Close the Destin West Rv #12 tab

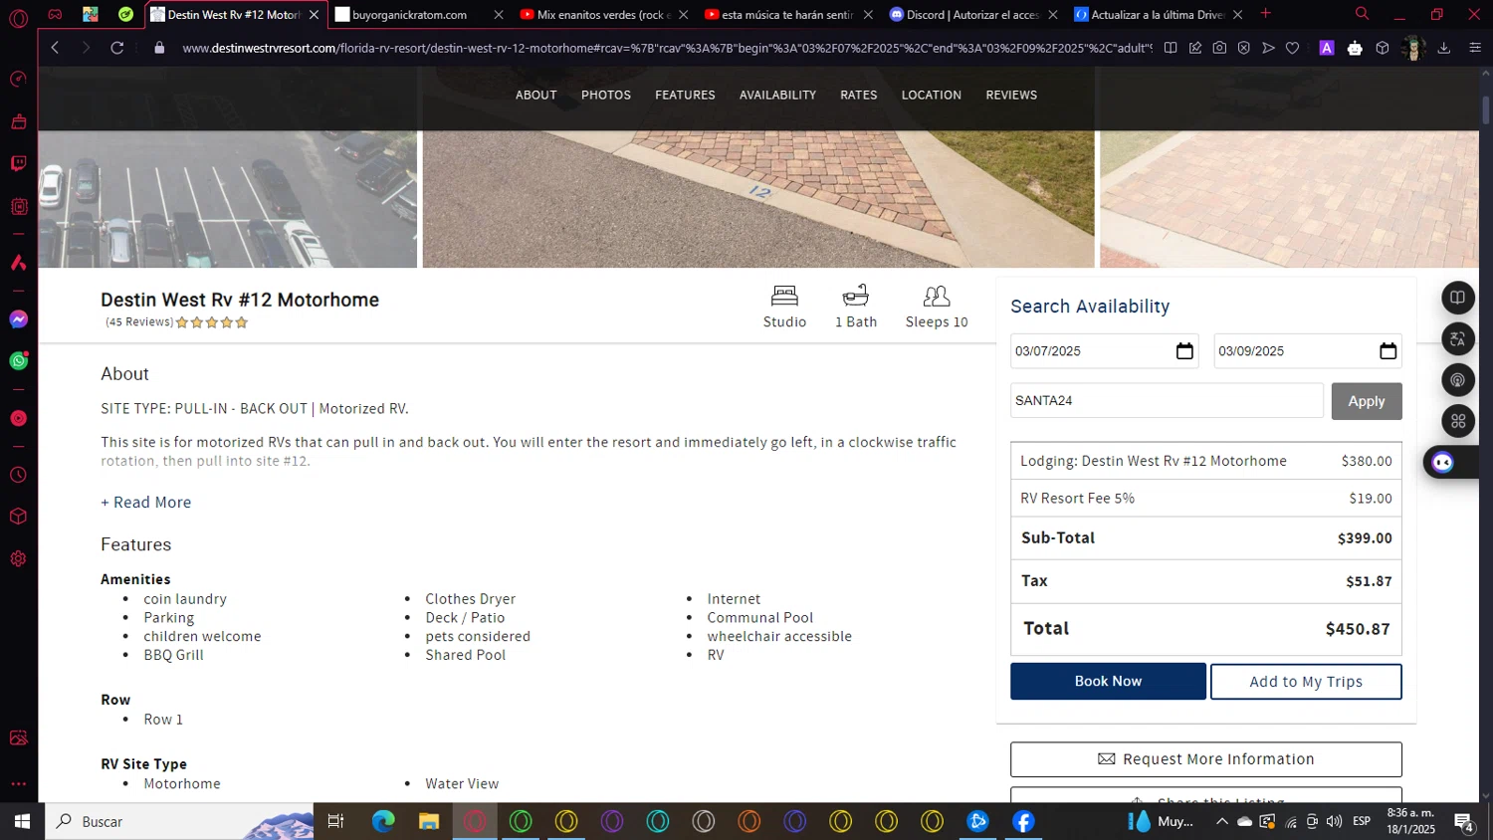click(315, 15)
